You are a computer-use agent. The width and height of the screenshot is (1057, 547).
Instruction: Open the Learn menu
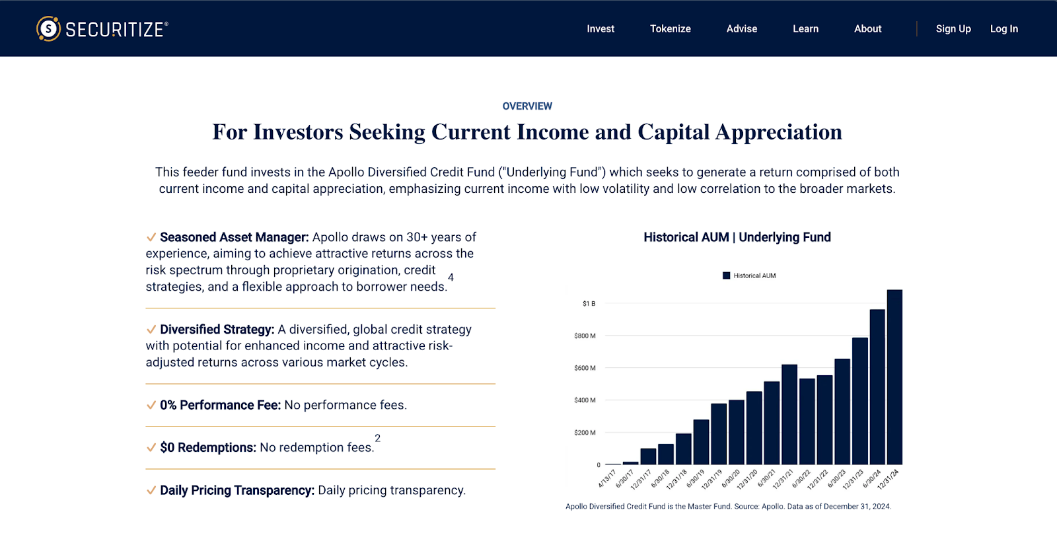point(806,28)
